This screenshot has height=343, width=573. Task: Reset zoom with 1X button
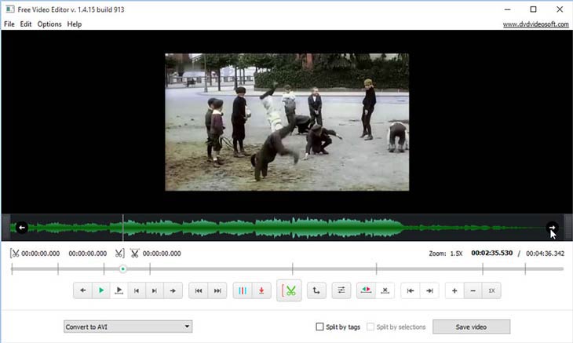(x=491, y=290)
